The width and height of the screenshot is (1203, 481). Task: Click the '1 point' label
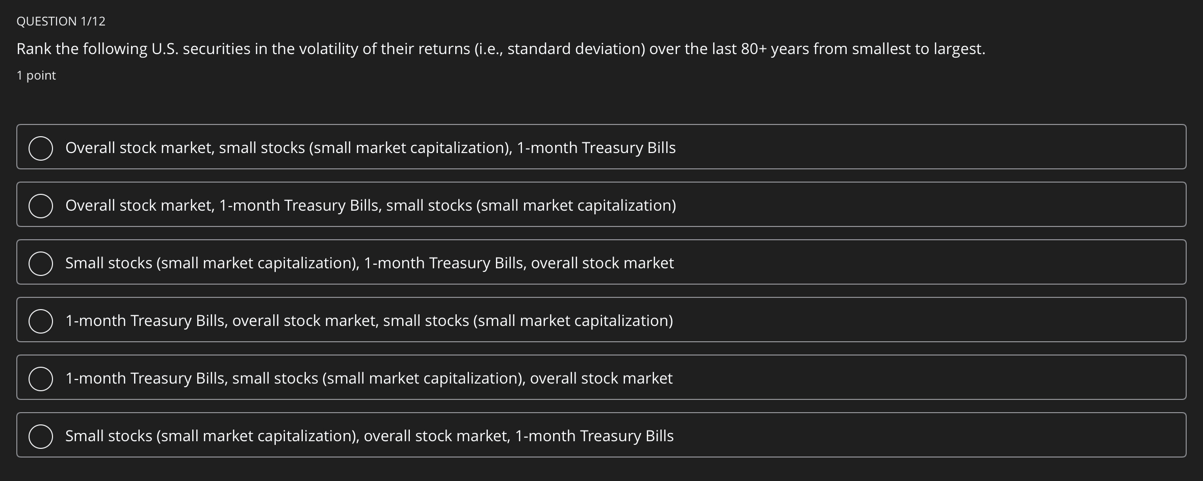point(35,75)
